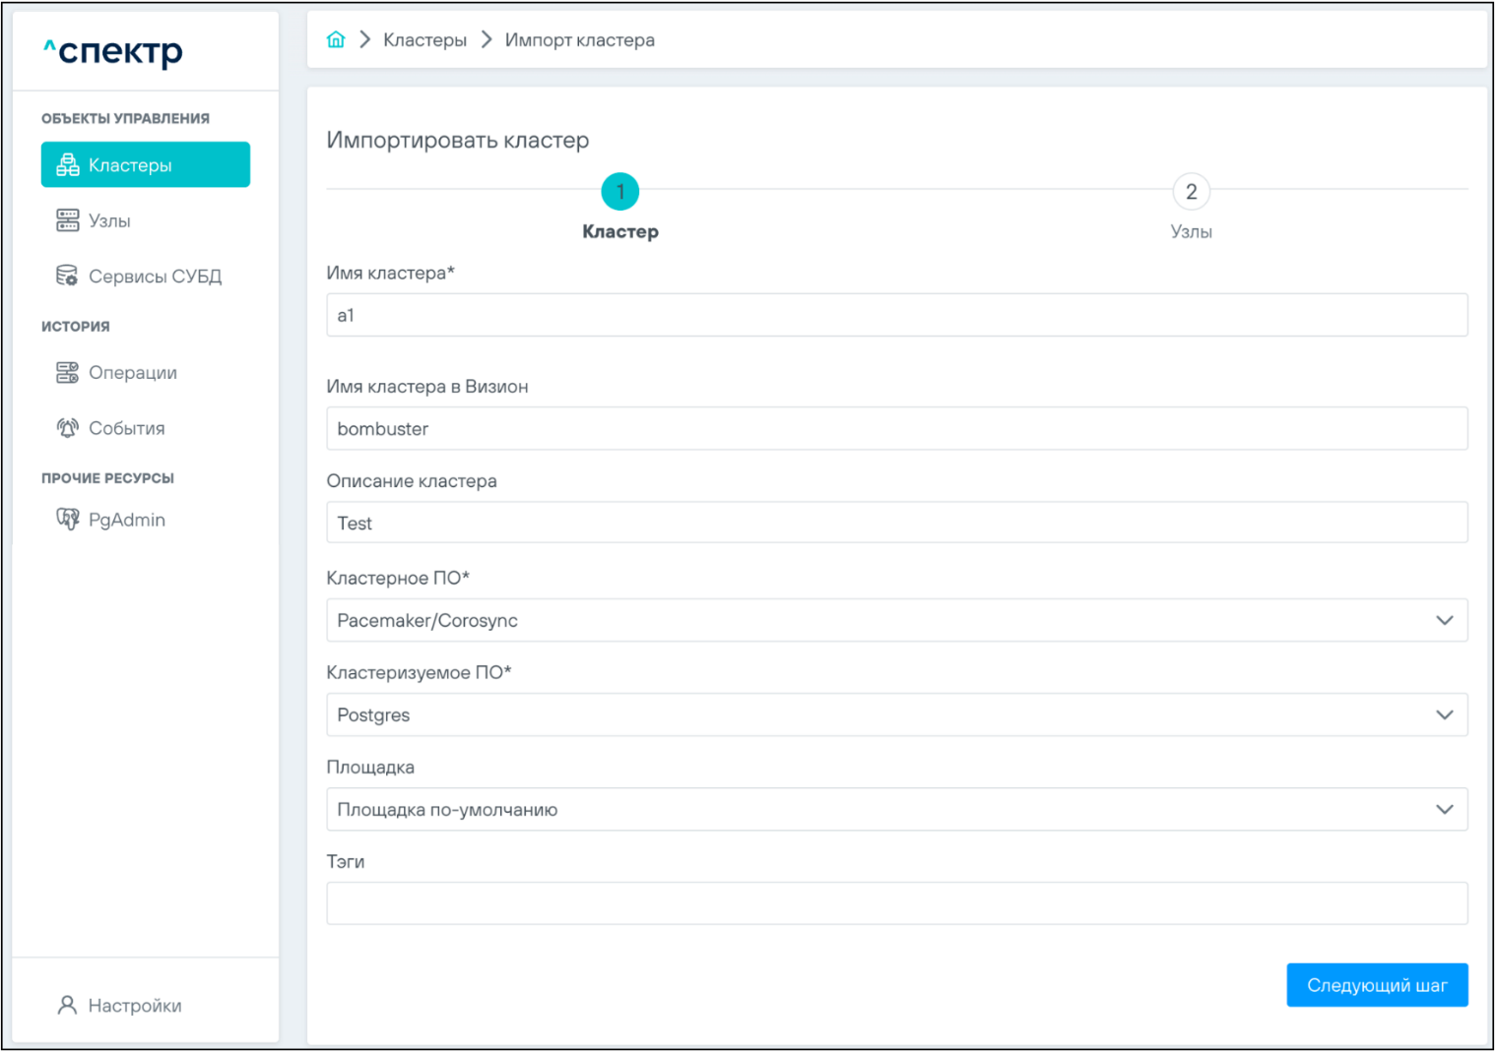Click the home icon in breadcrumb
The height and width of the screenshot is (1052, 1495).
336,39
